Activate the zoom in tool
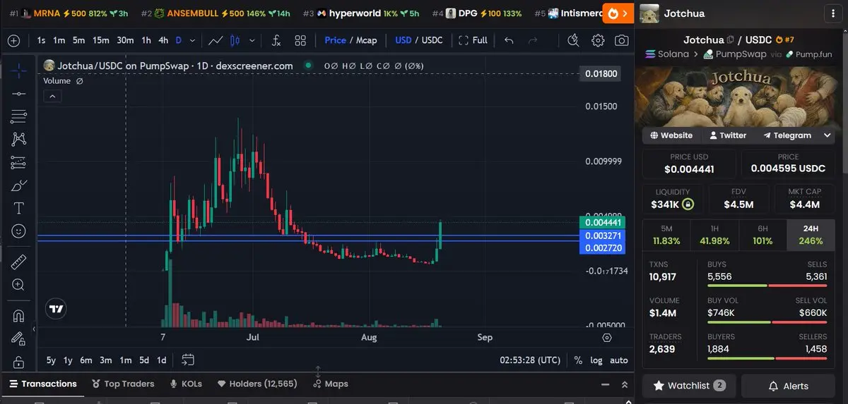This screenshot has width=848, height=404. tap(19, 285)
